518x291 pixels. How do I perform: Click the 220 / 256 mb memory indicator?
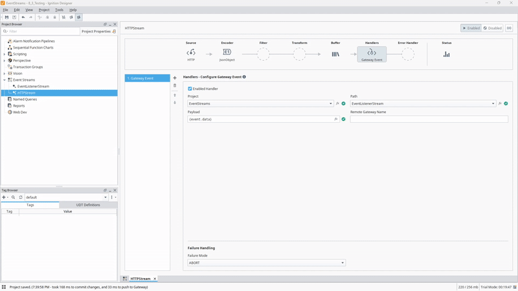(x=467, y=287)
